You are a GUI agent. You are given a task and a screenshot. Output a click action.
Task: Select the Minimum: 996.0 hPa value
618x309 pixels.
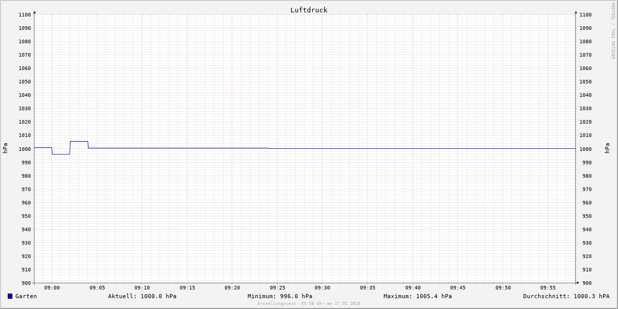pos(280,296)
